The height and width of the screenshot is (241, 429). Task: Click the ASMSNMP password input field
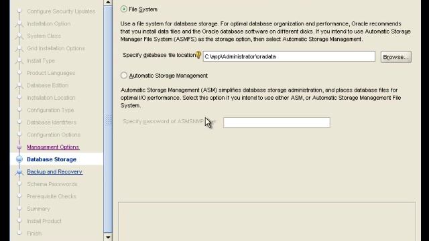click(x=277, y=123)
